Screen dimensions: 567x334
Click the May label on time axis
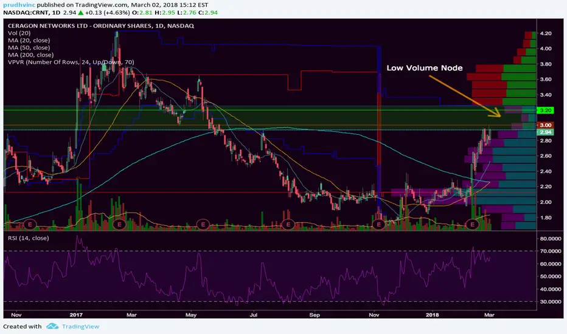click(191, 315)
